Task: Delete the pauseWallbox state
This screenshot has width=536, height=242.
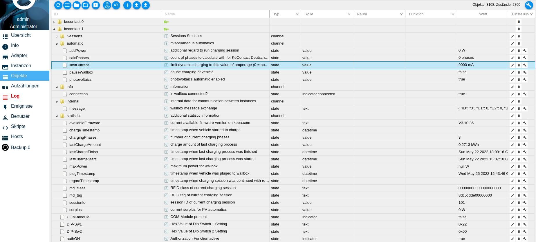Action: pos(519,72)
